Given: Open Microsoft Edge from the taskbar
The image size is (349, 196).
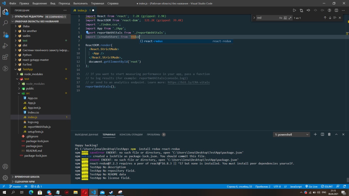Looking at the screenshot, I should coord(31,192).
